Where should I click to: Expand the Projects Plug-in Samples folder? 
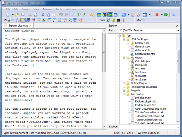[124, 87]
